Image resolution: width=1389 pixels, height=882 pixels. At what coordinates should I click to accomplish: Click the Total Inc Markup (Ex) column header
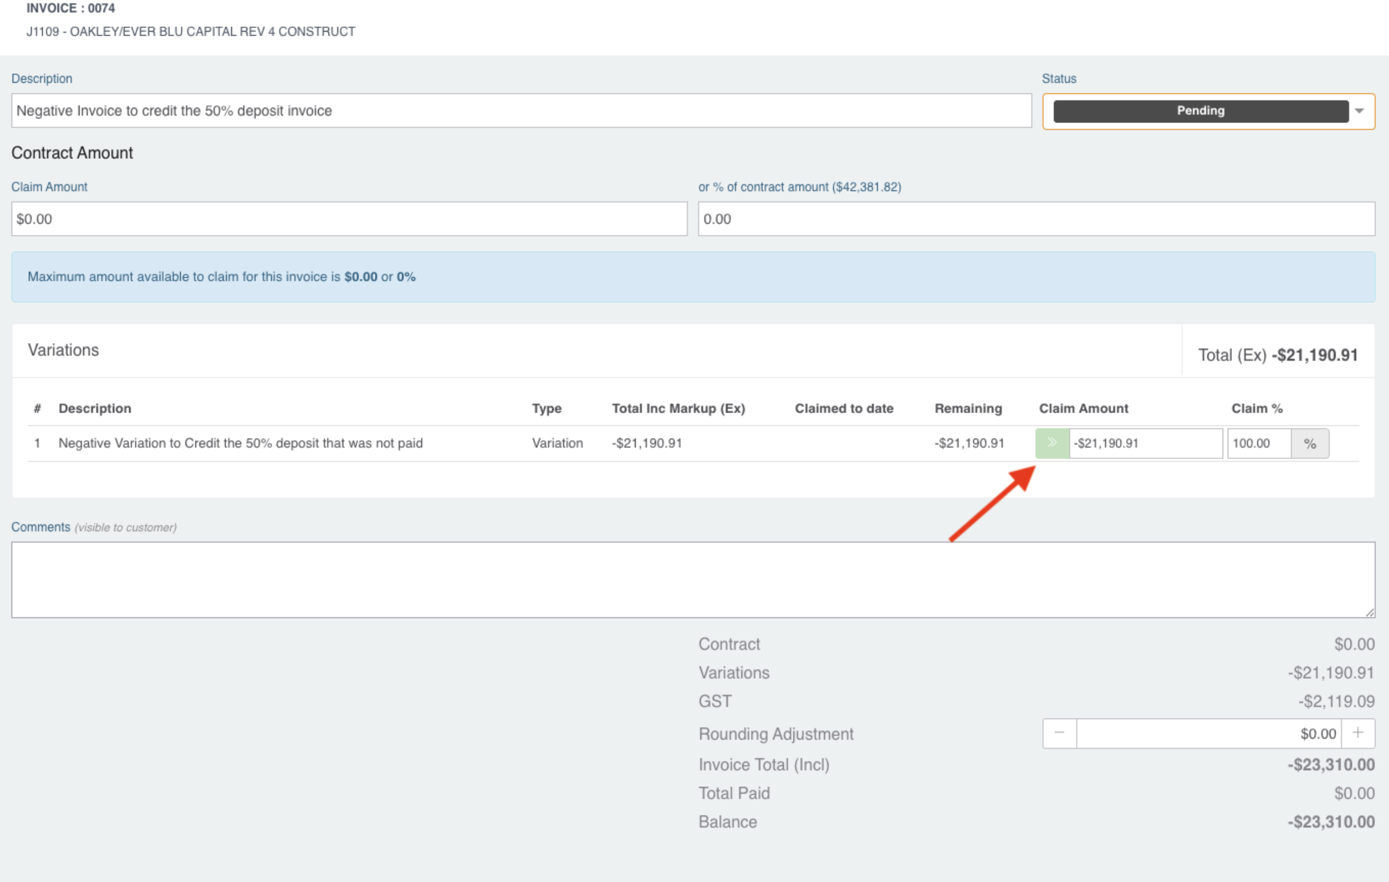tap(678, 408)
